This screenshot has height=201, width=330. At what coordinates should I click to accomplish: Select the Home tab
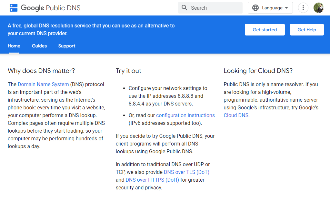[14, 46]
